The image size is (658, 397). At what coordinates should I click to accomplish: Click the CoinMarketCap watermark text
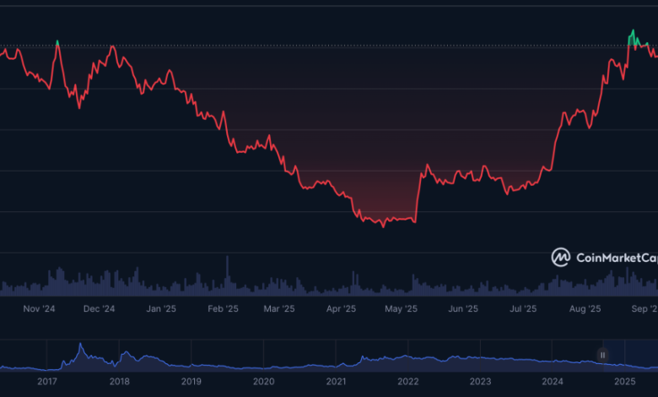[615, 258]
